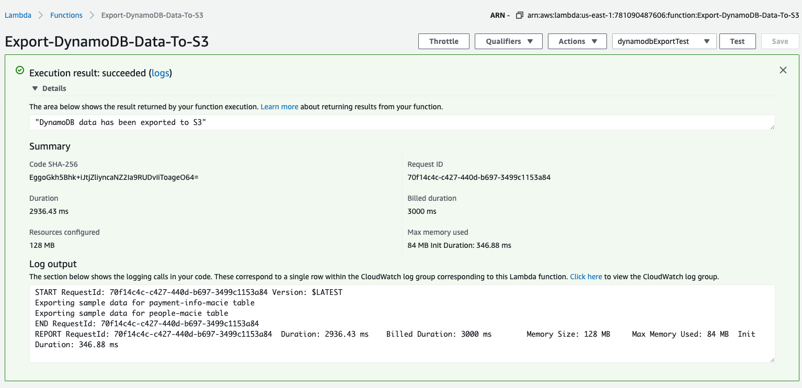Open the CloudWatch log group via Click here
The image size is (802, 388).
(586, 277)
